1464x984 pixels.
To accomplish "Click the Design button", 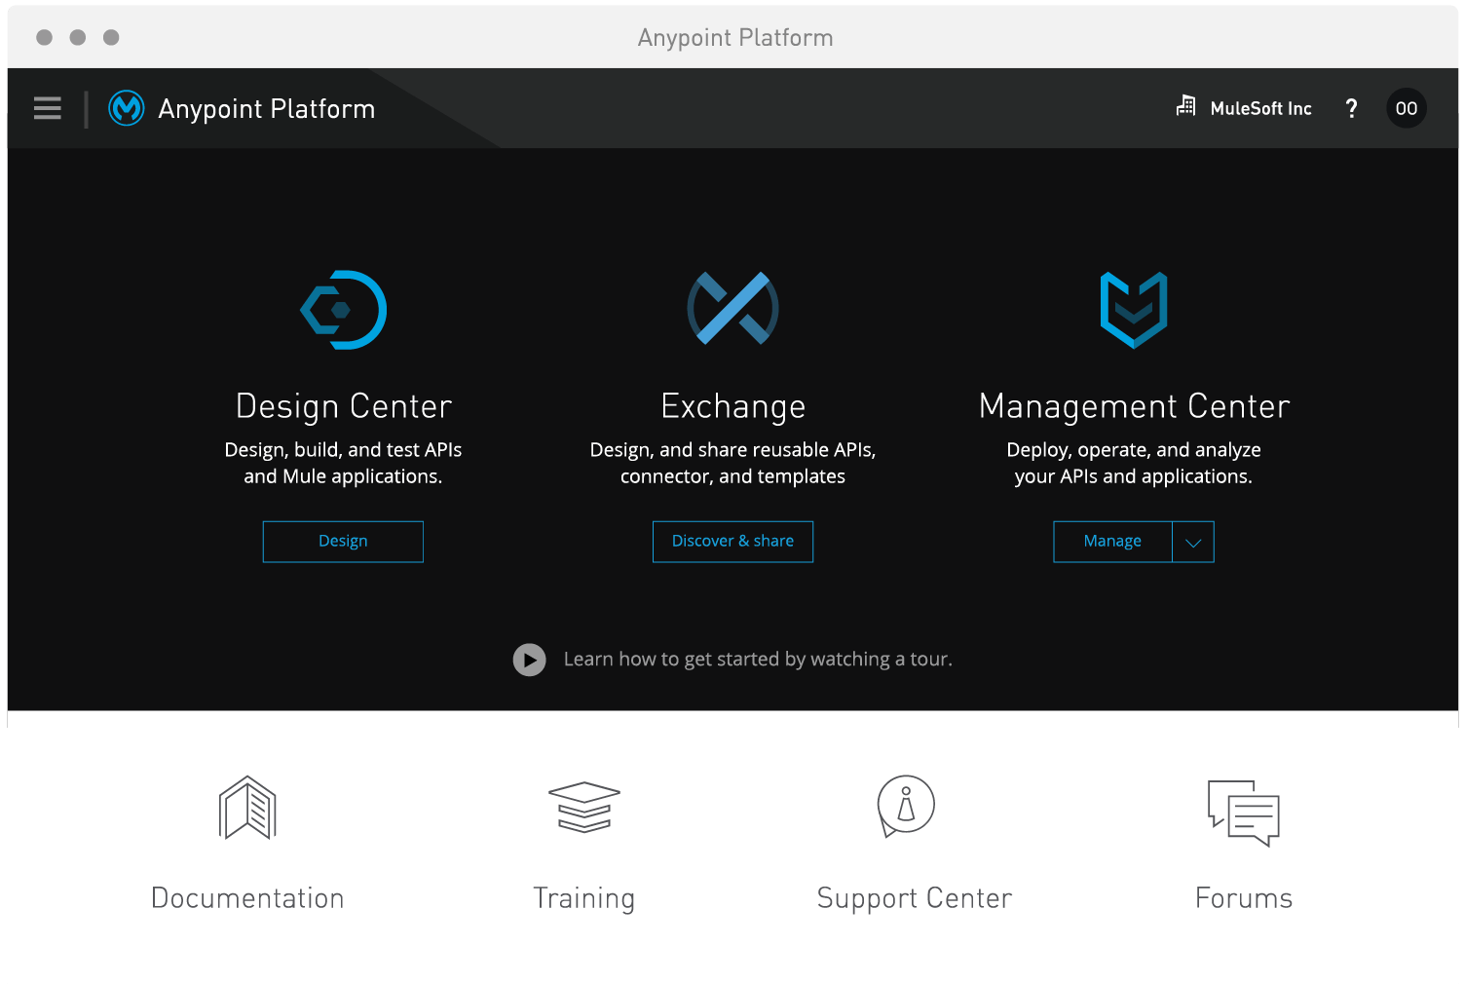I will 343,541.
